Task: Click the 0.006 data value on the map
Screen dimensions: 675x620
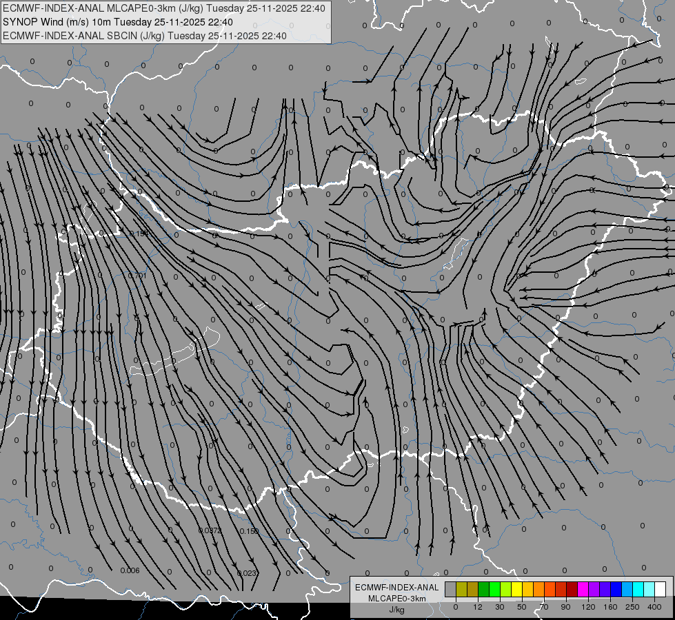Action: click(130, 570)
